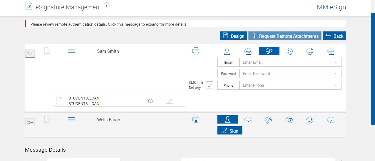Click the print icon in Sam Smith row
Image resolution: width=375 pixels, height=161 pixels.
point(196,51)
